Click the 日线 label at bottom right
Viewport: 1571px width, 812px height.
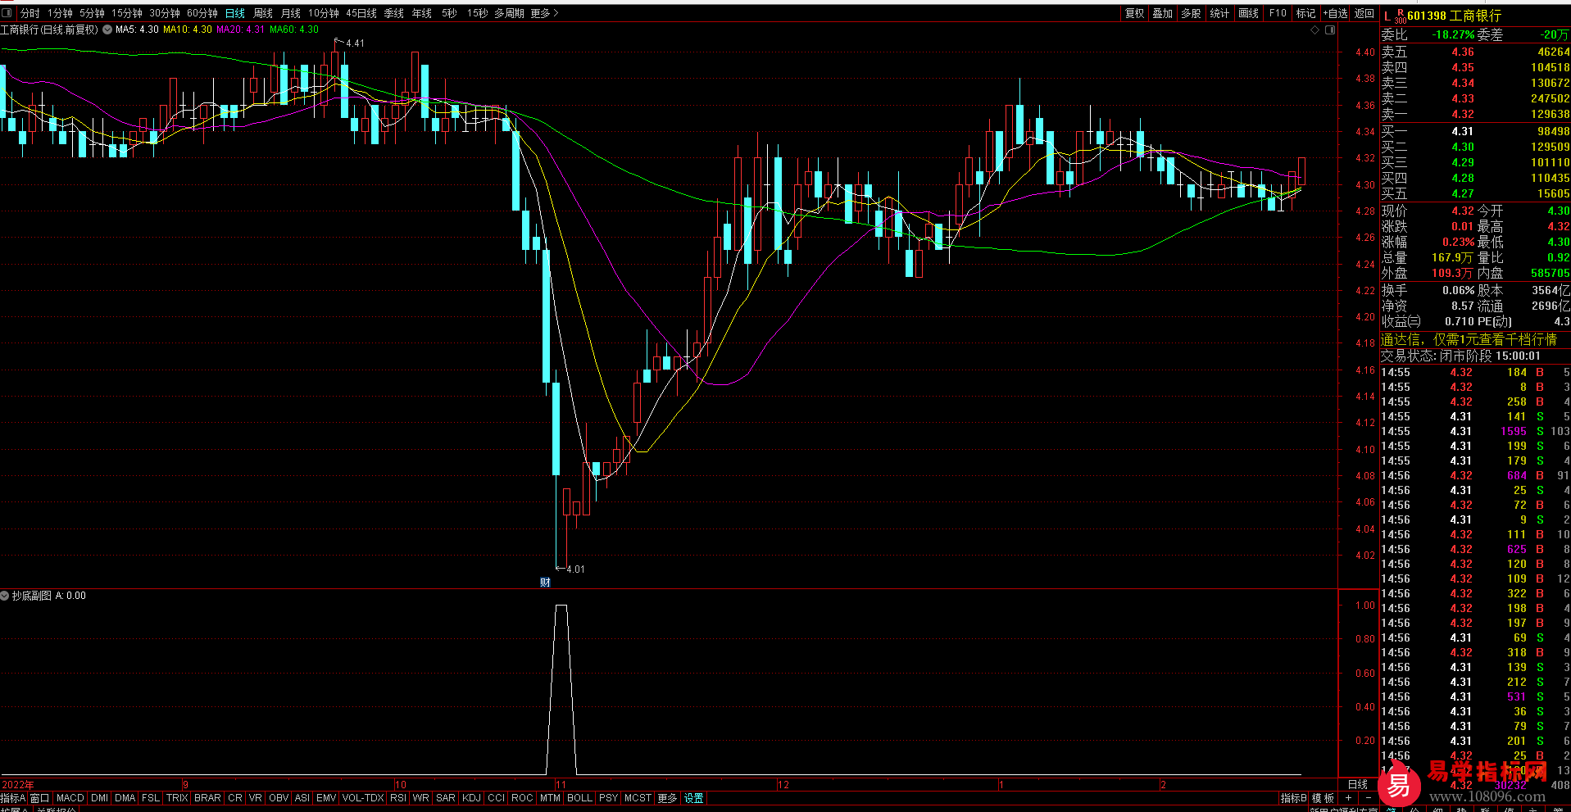click(x=1358, y=784)
